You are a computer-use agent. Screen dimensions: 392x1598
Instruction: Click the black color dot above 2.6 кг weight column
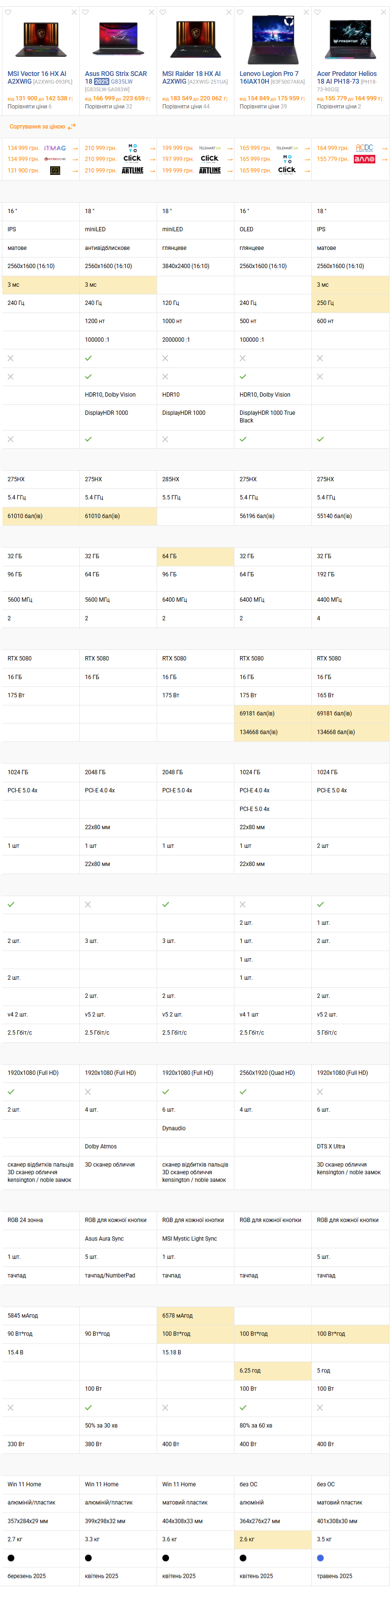tap(243, 1558)
